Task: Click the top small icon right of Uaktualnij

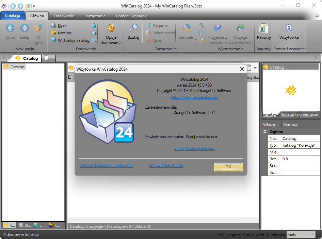Action: pos(201,25)
